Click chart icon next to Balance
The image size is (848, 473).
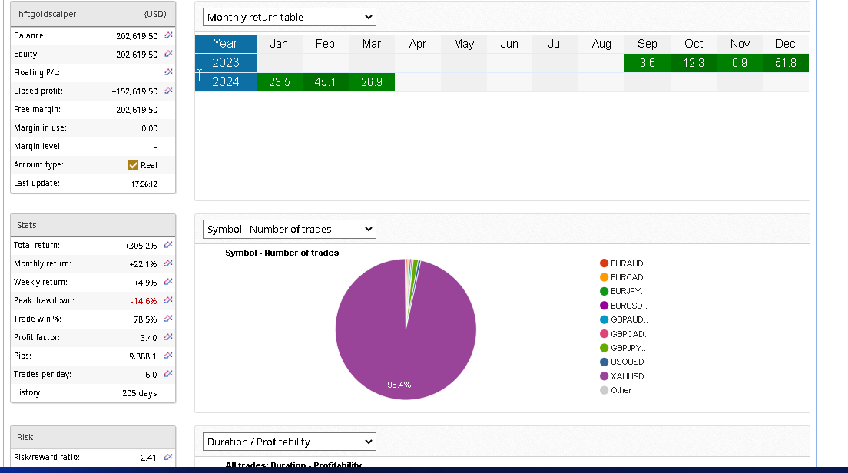[168, 36]
